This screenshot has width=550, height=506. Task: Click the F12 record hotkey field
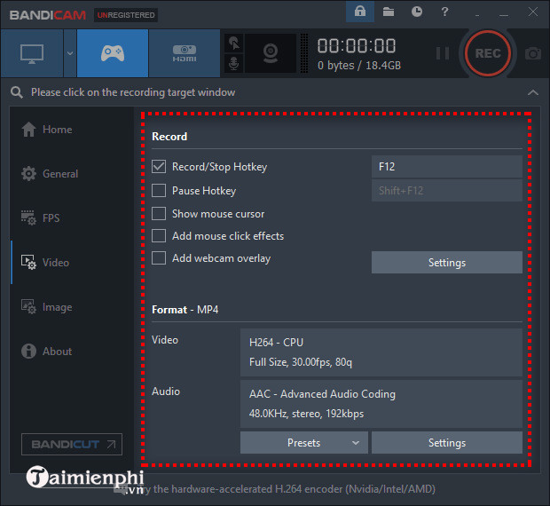[x=446, y=166]
